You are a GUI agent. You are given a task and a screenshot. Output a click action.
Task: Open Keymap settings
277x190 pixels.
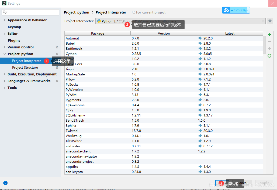[x=14, y=27]
